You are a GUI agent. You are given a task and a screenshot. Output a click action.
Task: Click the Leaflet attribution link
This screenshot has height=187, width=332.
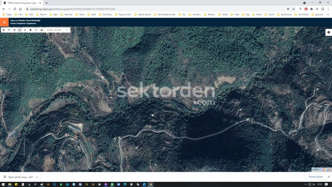pyautogui.click(x=315, y=169)
